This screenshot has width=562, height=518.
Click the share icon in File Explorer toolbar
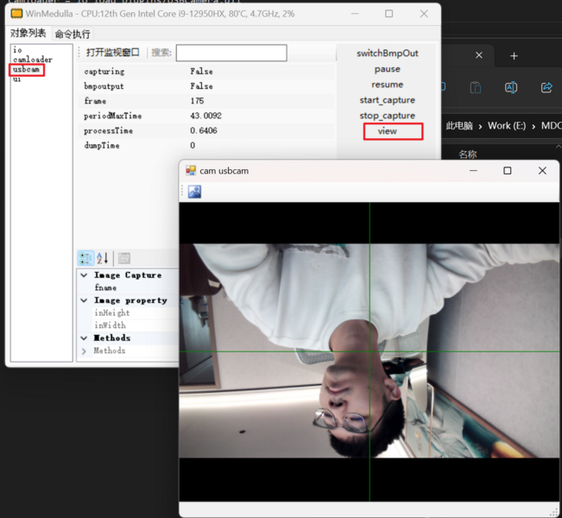tap(546, 87)
